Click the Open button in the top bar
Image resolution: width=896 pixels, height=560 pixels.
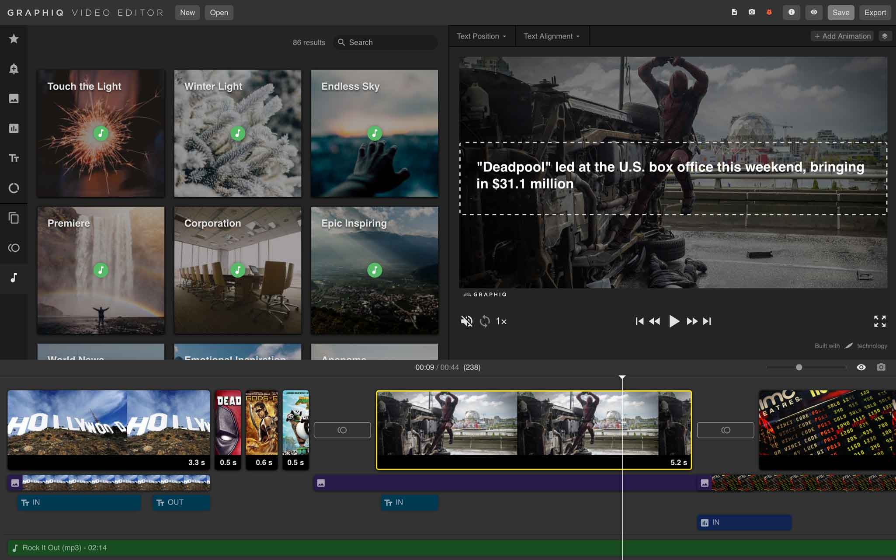(x=219, y=12)
